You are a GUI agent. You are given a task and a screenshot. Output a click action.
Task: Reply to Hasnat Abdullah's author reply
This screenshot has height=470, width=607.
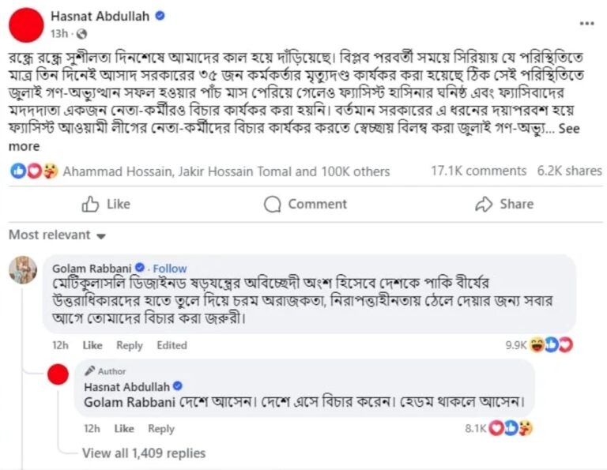pos(161,429)
